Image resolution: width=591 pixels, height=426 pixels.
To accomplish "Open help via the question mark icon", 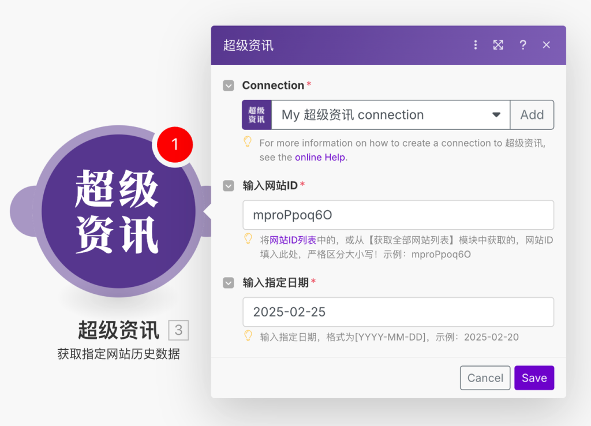I will (x=523, y=44).
